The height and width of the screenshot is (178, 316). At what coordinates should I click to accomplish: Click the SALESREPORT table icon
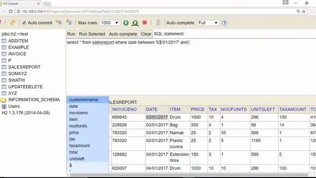(4, 67)
